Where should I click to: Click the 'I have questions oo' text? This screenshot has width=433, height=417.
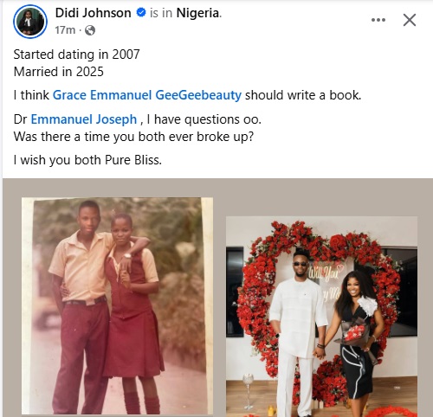coord(204,119)
